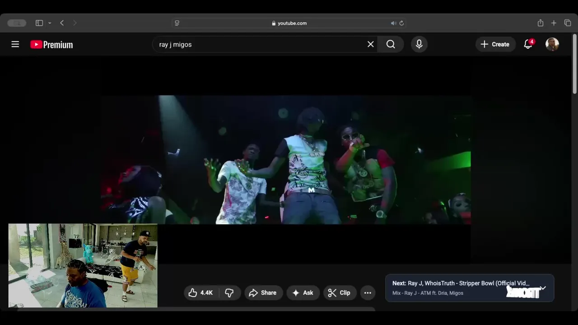The width and height of the screenshot is (578, 325).
Task: Open Safari reader/page menu icon
Action: [177, 23]
